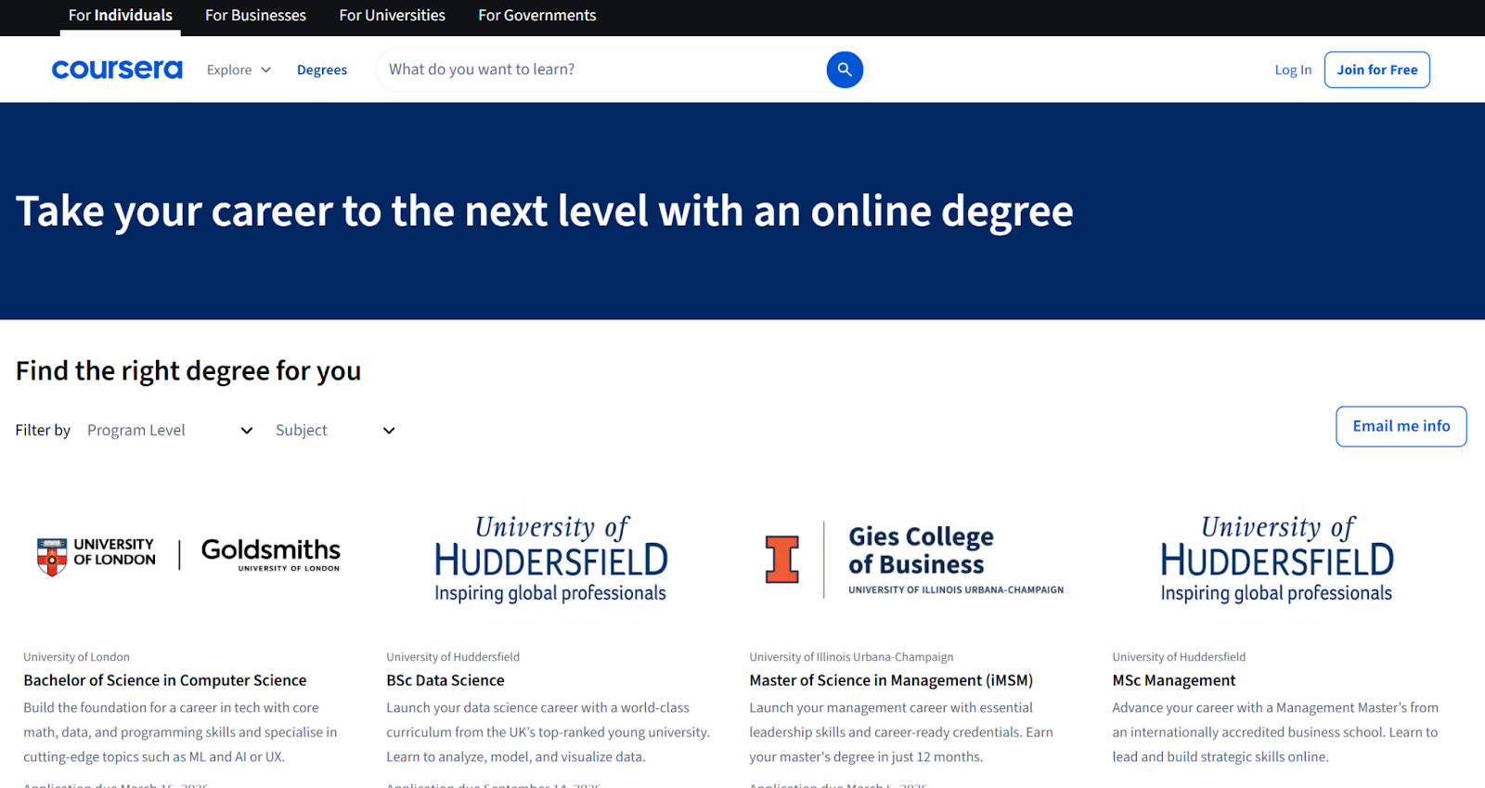This screenshot has width=1485, height=788.
Task: Expand the Program Level filter
Action: (170, 431)
